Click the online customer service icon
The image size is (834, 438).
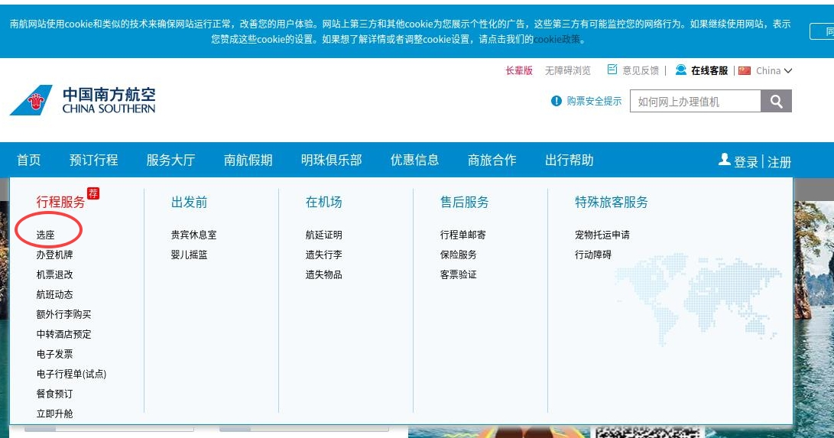(x=680, y=70)
